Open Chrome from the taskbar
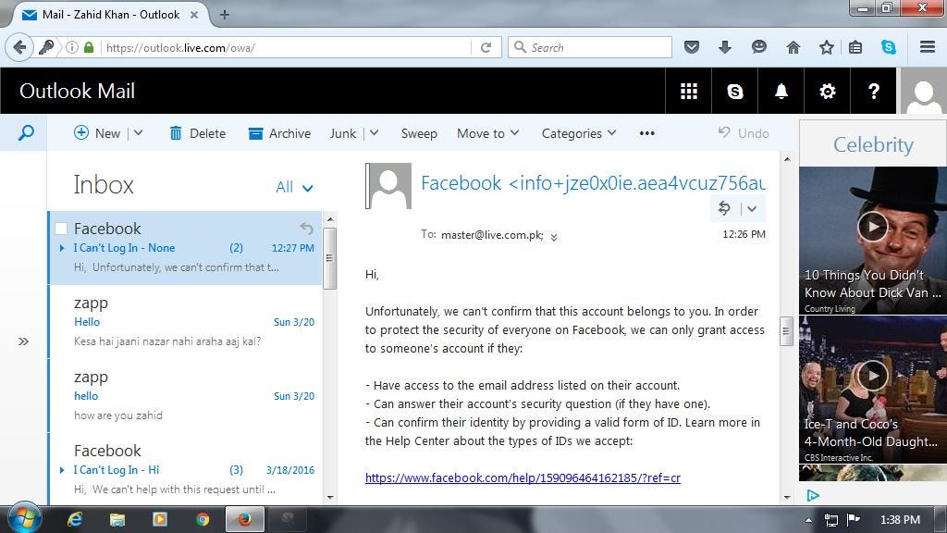947x533 pixels. coord(203,519)
